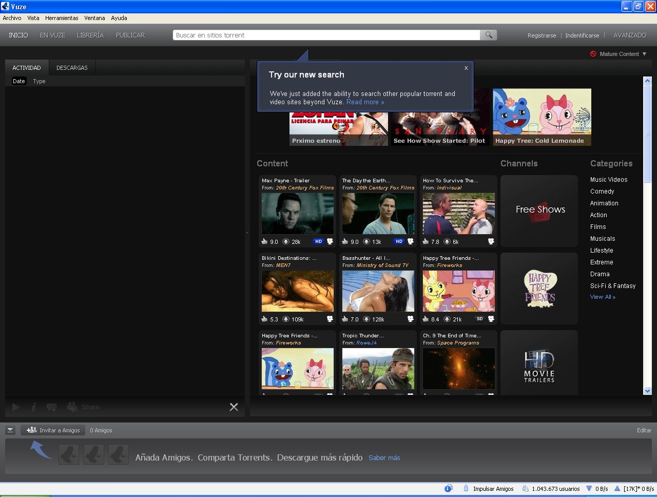
Task: Open the Happy Tree: Cold Lemonade banner
Action: tap(542, 117)
